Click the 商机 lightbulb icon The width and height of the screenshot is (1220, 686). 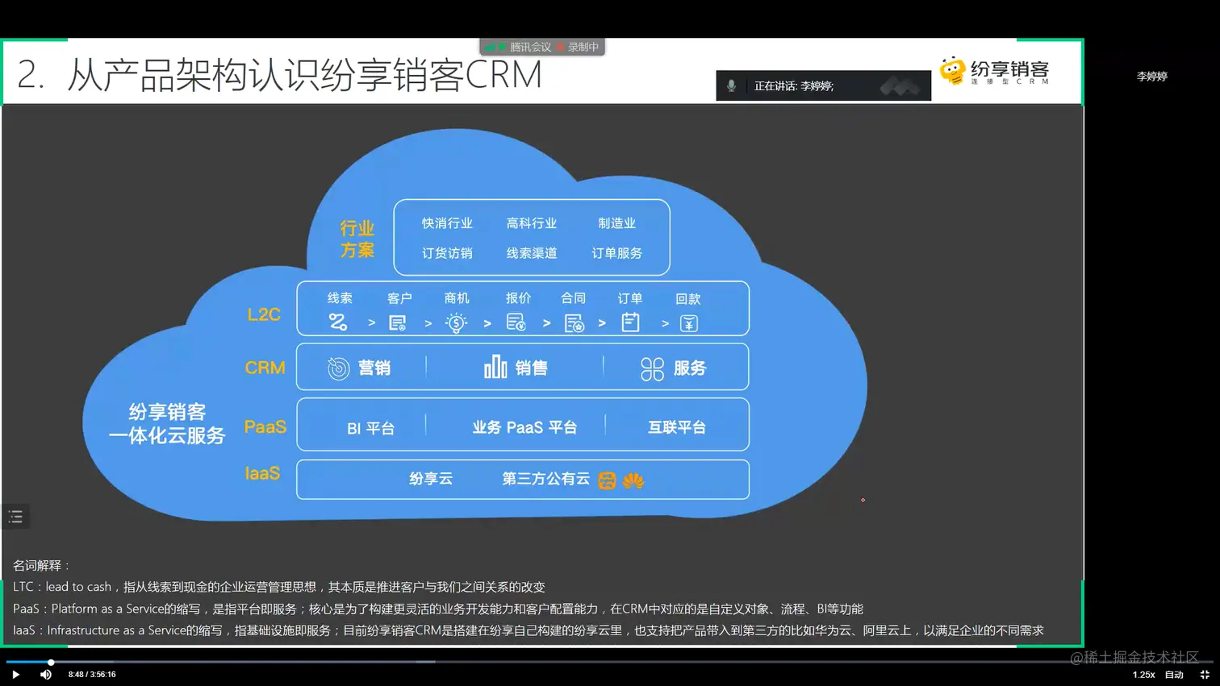click(456, 323)
